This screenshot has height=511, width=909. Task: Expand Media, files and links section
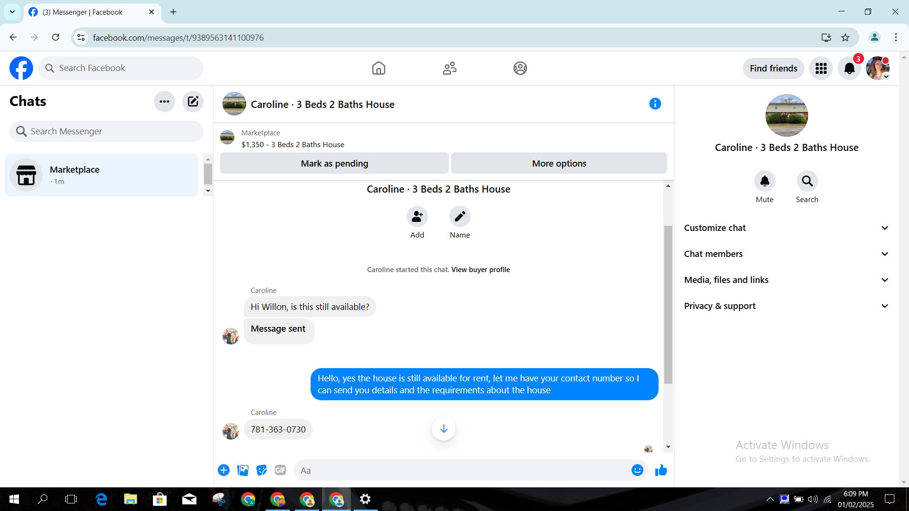[x=786, y=280]
